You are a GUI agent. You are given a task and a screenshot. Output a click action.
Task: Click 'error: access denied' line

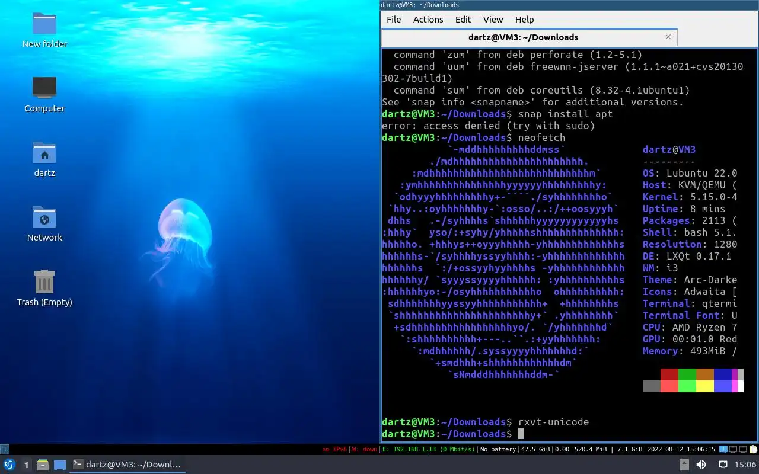489,126
